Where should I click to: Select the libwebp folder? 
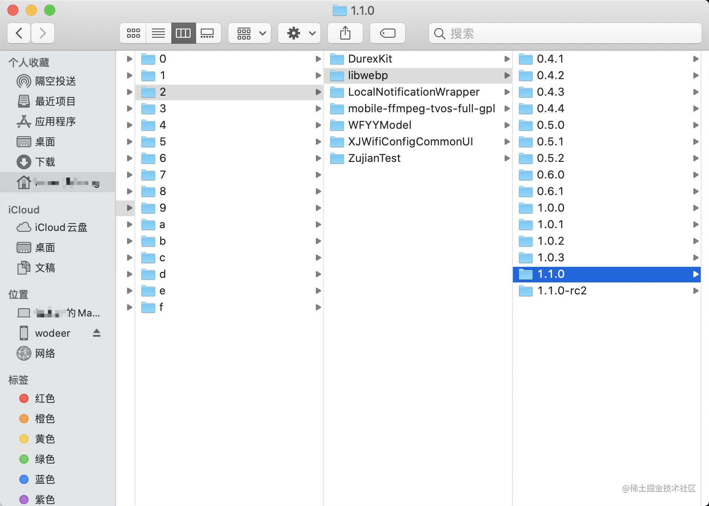pos(367,75)
